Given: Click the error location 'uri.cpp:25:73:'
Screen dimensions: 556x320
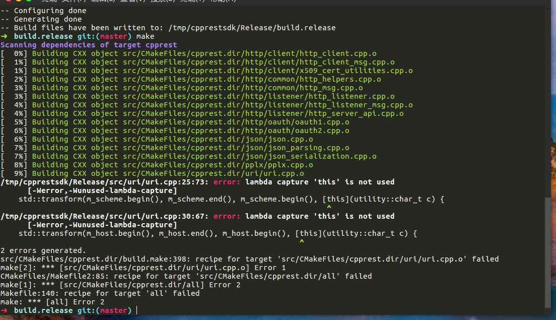Looking at the screenshot, I should point(105,182).
